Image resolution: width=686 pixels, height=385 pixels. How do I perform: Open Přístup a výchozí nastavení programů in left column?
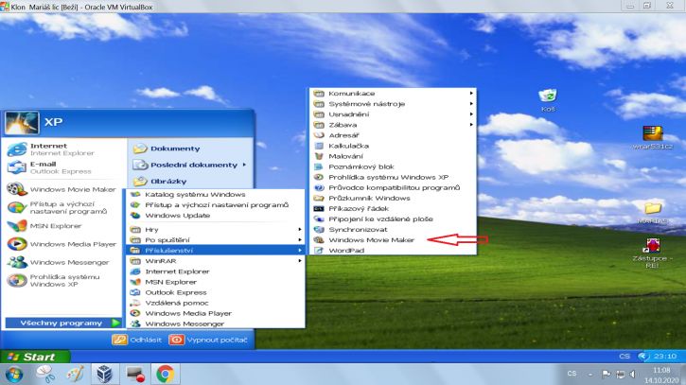(x=62, y=207)
